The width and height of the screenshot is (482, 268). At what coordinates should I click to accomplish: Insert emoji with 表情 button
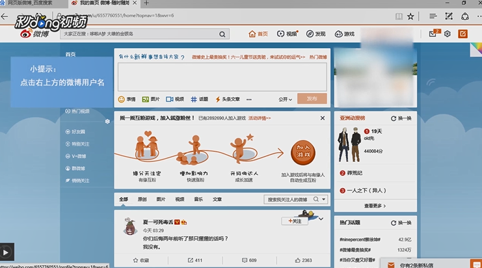point(127,100)
